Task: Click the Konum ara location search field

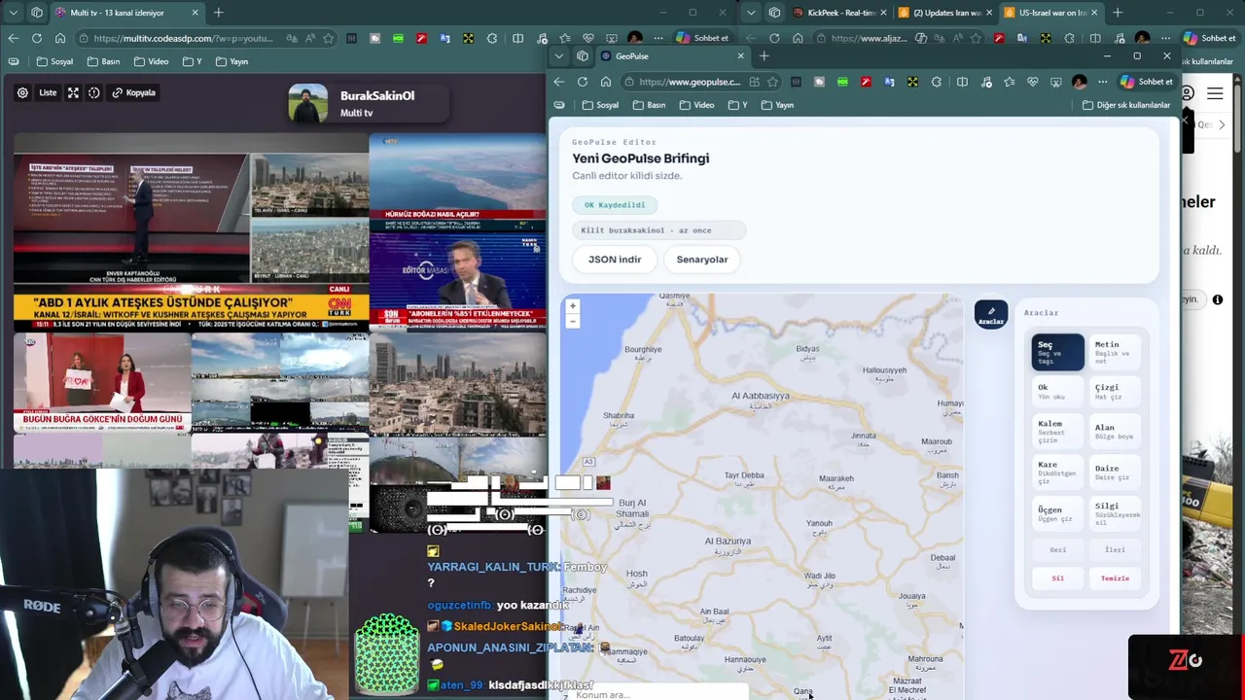Action: (657, 694)
